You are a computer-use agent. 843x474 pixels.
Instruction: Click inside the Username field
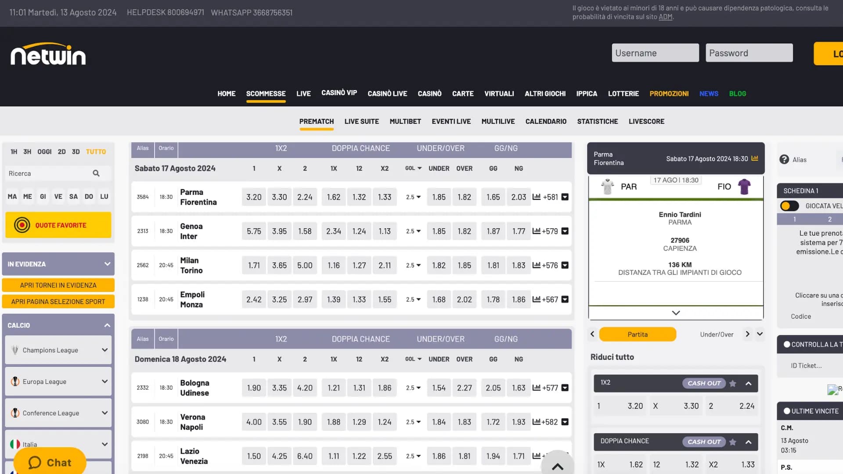tap(655, 53)
